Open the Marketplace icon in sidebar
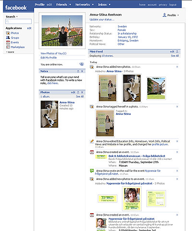The height and width of the screenshot is (231, 192). 8,47
